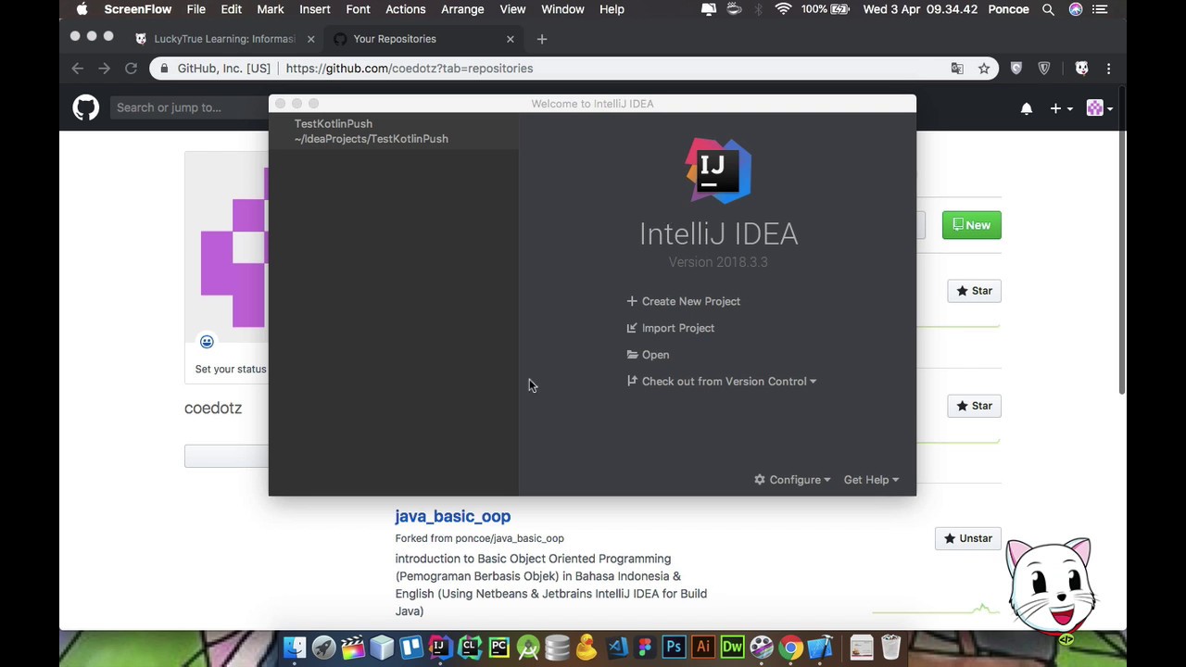The image size is (1186, 667).
Task: Click the Chrome back arrow
Action: point(78,69)
